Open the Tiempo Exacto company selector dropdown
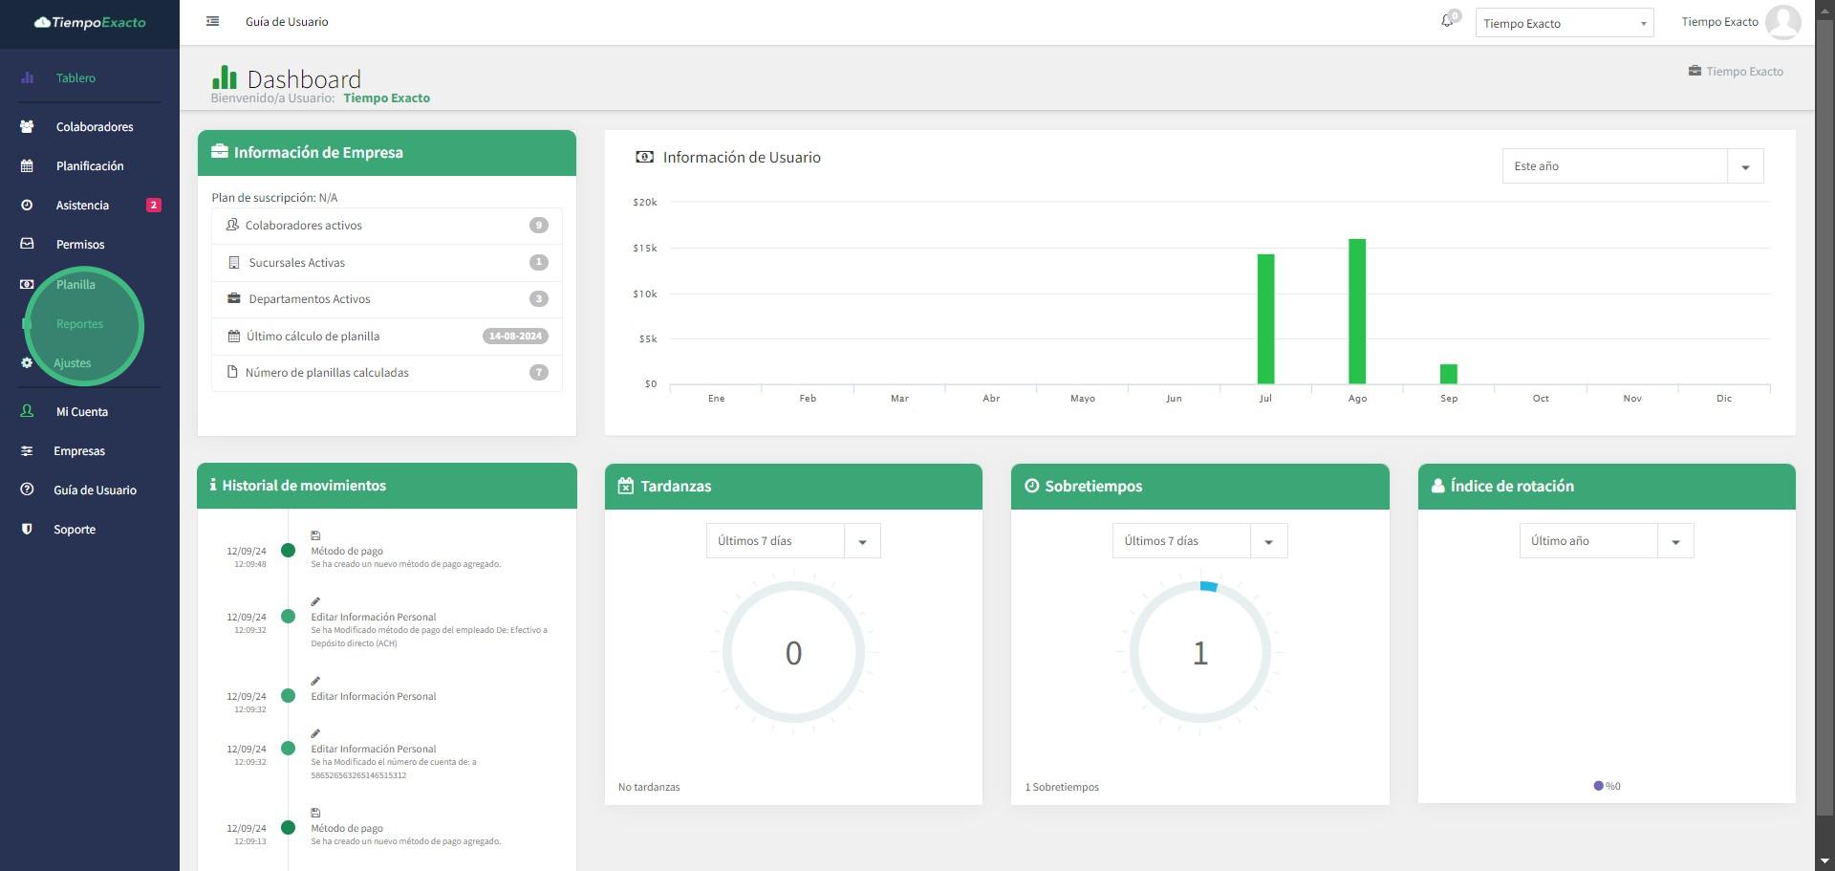The image size is (1835, 871). coord(1564,23)
